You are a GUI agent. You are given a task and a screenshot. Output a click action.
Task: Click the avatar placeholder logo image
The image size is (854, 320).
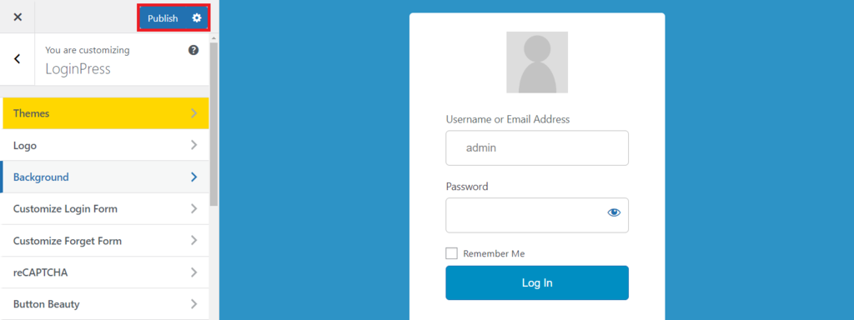(x=537, y=62)
